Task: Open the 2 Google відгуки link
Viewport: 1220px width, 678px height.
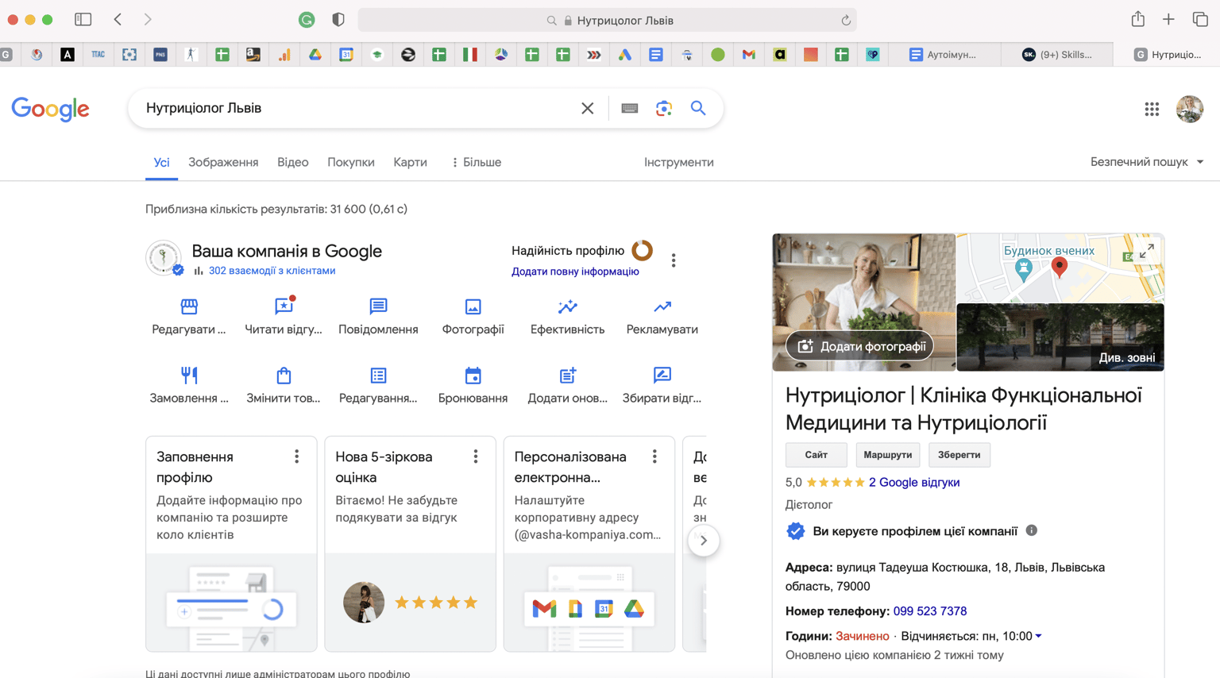Action: 913,482
